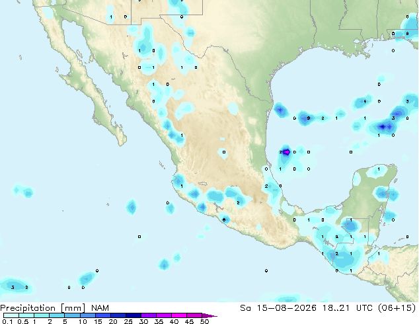Image resolution: width=419 pixels, height=324 pixels.
Task: Click the legend label '50'
Action: pos(204,321)
